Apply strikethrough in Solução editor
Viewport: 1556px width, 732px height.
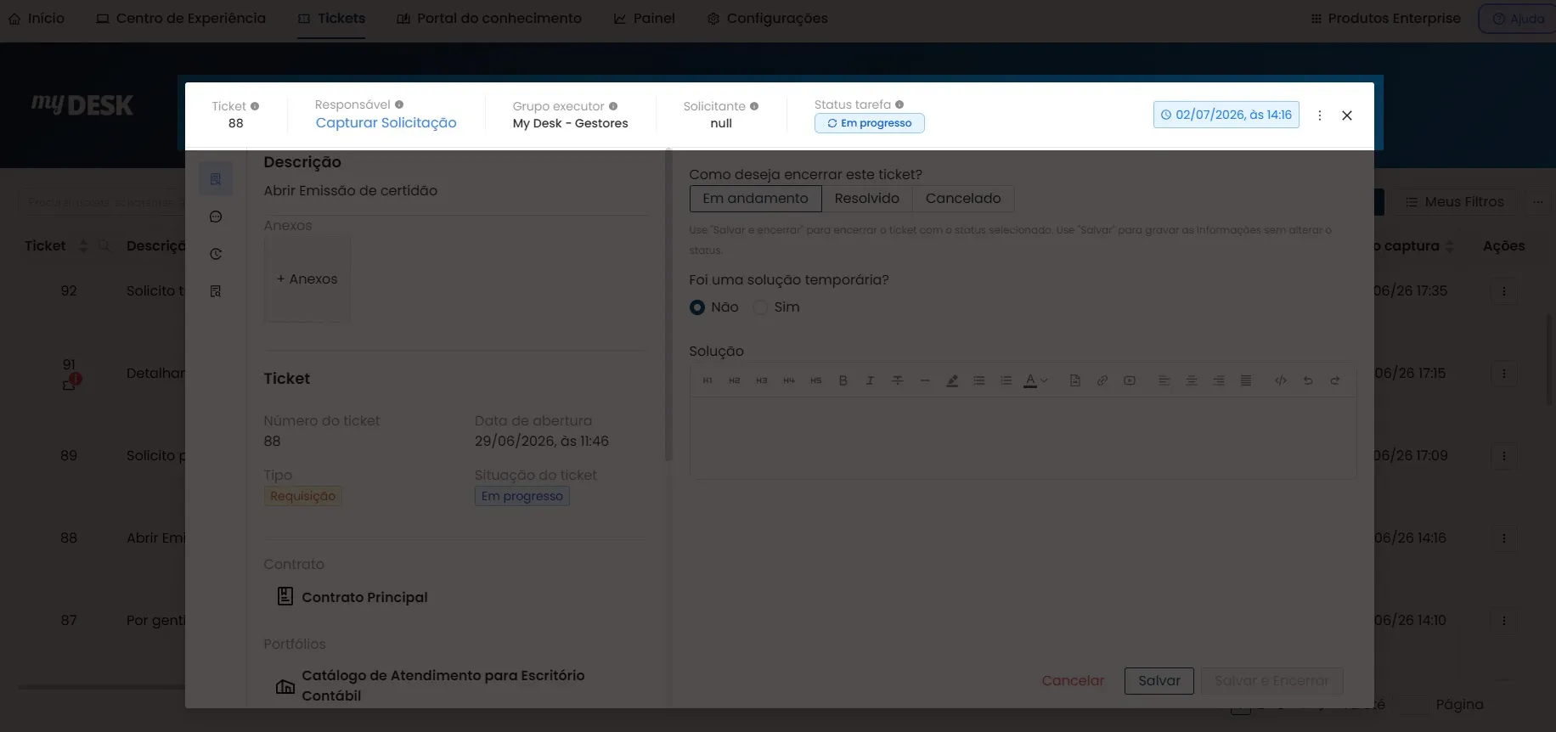[x=898, y=380]
